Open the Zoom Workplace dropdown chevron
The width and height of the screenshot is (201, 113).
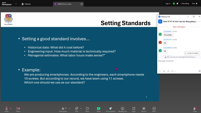pyautogui.click(x=16, y=4)
